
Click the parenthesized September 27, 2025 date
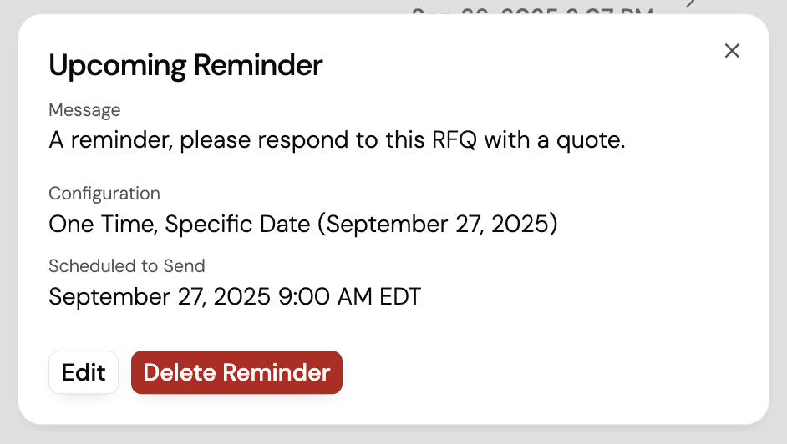441,225
